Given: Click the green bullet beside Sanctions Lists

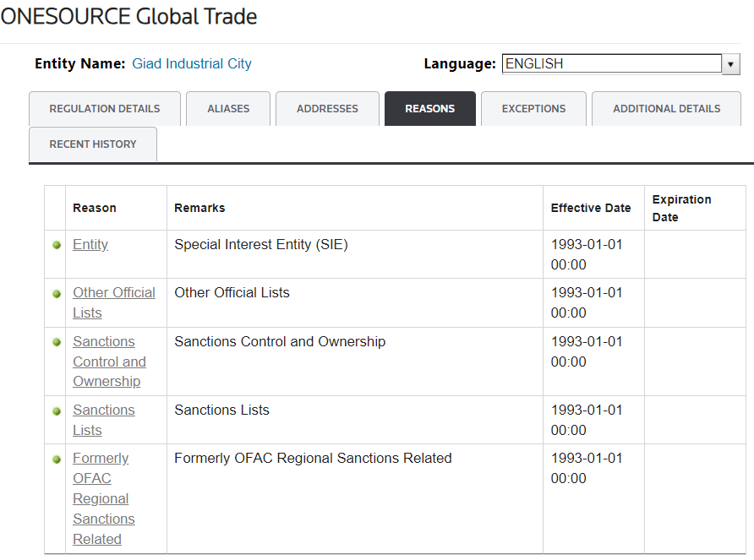Looking at the screenshot, I should (57, 410).
